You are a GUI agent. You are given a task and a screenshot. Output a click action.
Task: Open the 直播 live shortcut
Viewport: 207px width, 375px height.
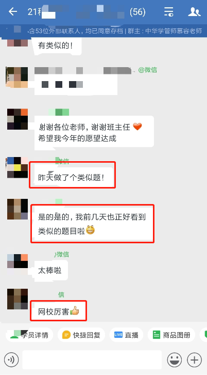tap(126, 335)
